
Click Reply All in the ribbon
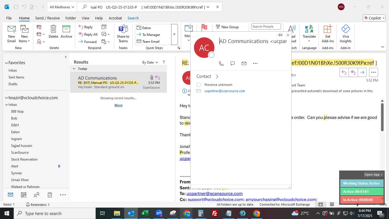point(88,35)
